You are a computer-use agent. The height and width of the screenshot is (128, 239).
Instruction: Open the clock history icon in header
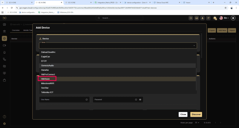pyautogui.click(x=191, y=18)
